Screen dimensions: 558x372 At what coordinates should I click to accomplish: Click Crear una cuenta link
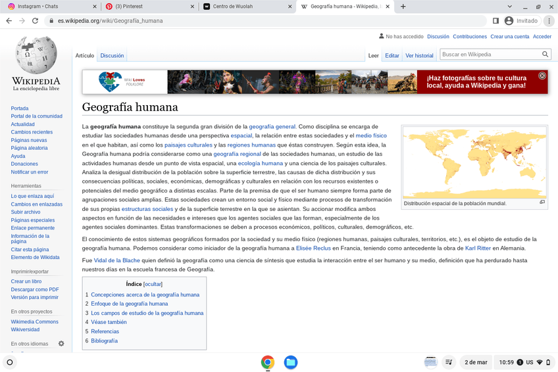[x=509, y=37]
